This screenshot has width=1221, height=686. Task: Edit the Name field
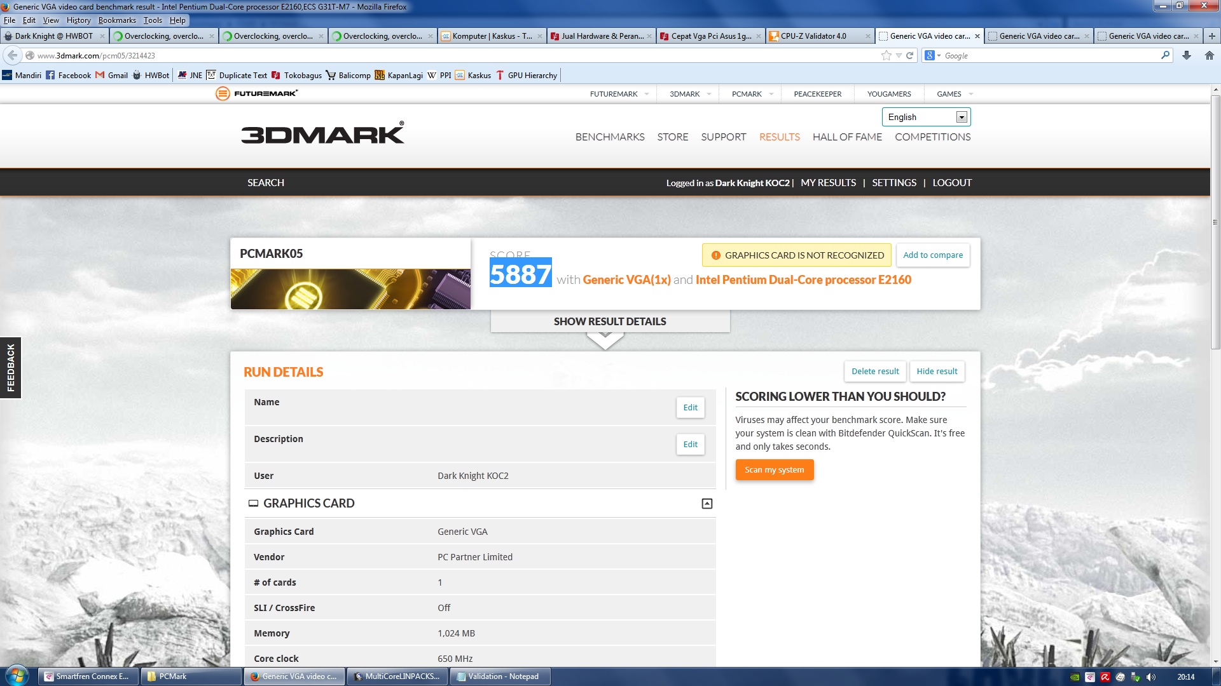(x=690, y=408)
